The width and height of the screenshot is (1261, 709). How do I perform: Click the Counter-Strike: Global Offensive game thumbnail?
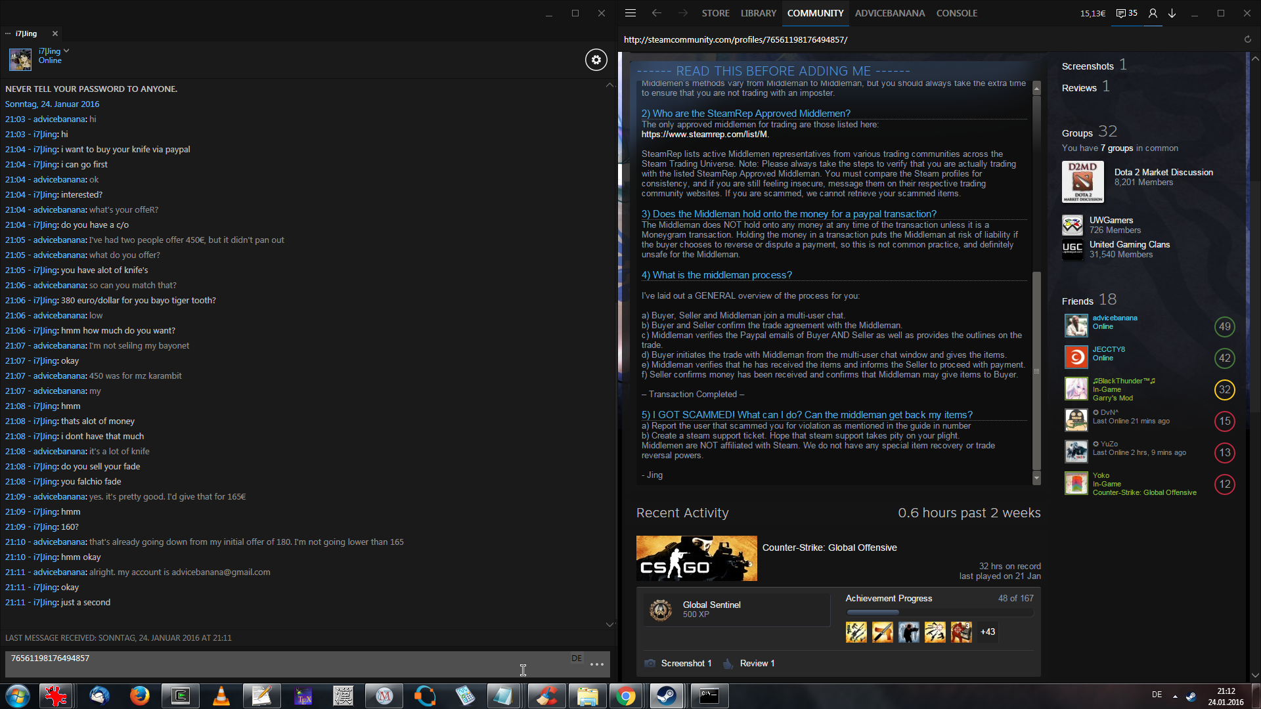pos(696,558)
